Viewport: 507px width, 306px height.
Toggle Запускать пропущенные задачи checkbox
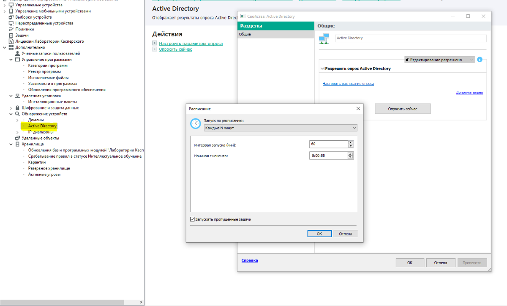pyautogui.click(x=193, y=219)
